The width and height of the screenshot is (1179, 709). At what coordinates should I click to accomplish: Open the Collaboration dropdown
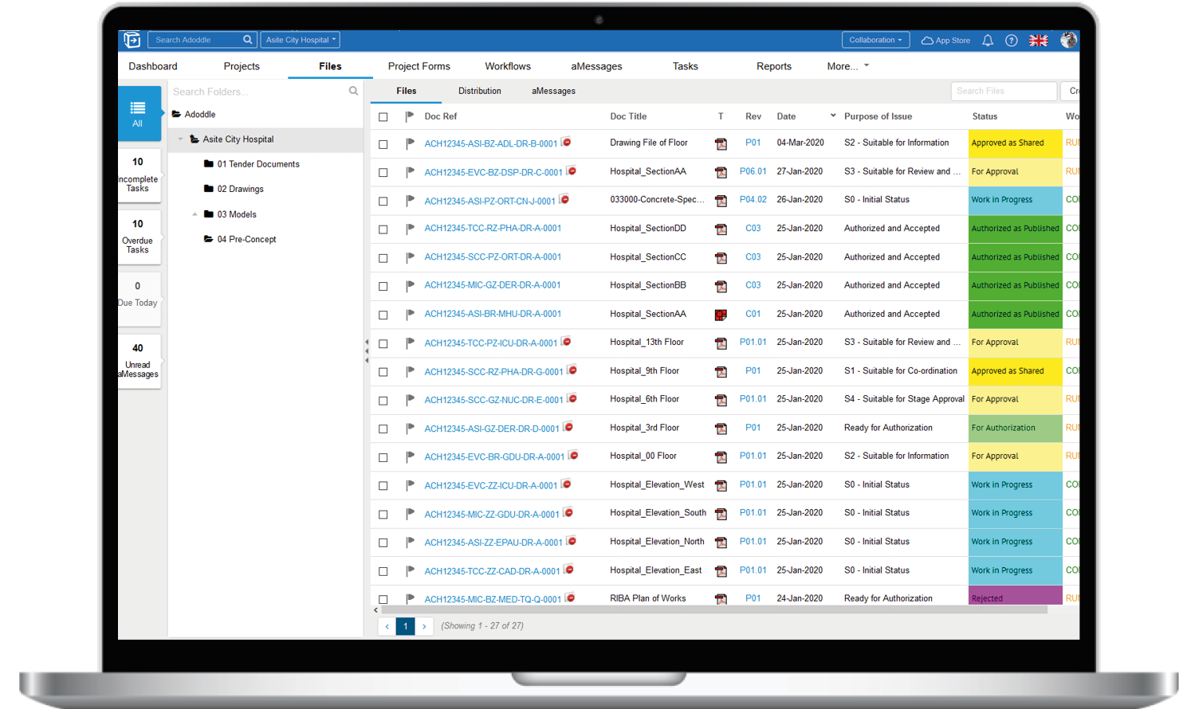coord(875,39)
